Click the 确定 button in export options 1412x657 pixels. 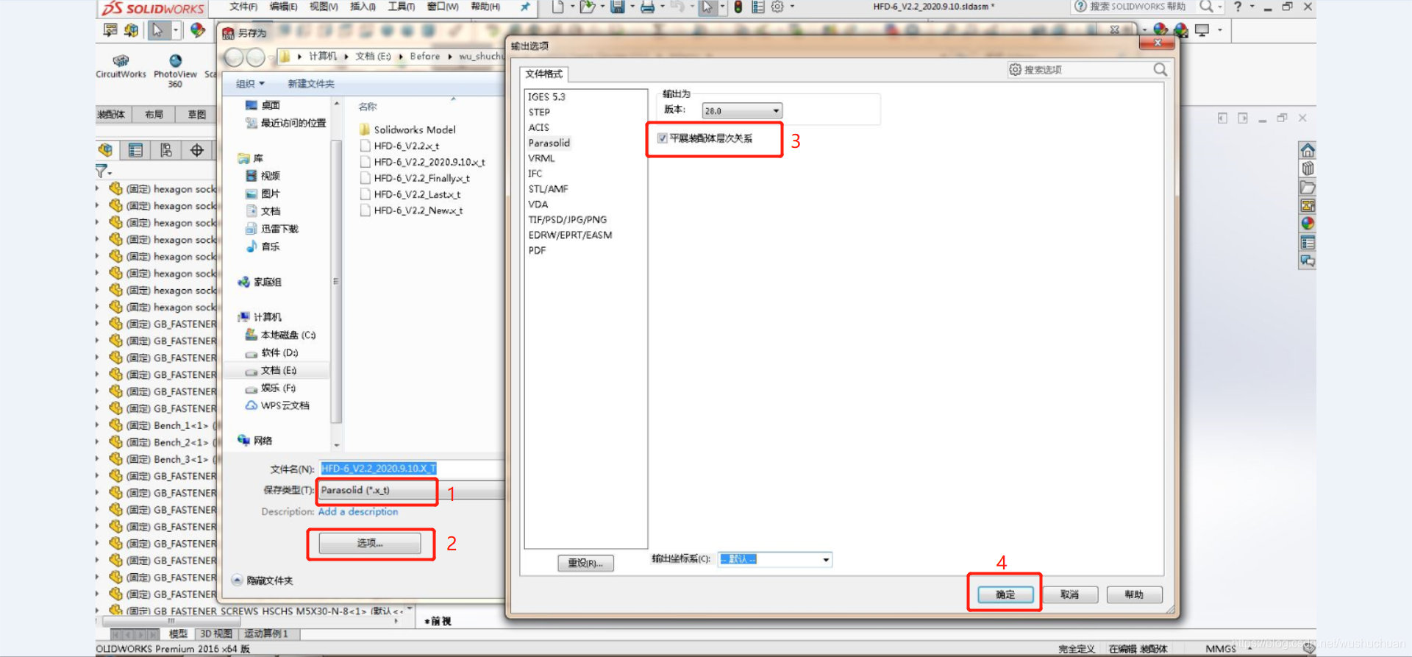1005,594
